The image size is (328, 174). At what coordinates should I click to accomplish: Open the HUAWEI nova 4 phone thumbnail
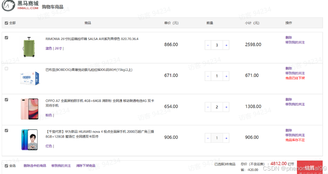[x=30, y=140]
